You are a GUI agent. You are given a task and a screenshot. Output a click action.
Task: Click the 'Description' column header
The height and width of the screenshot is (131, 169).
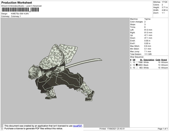[x=149, y=60]
